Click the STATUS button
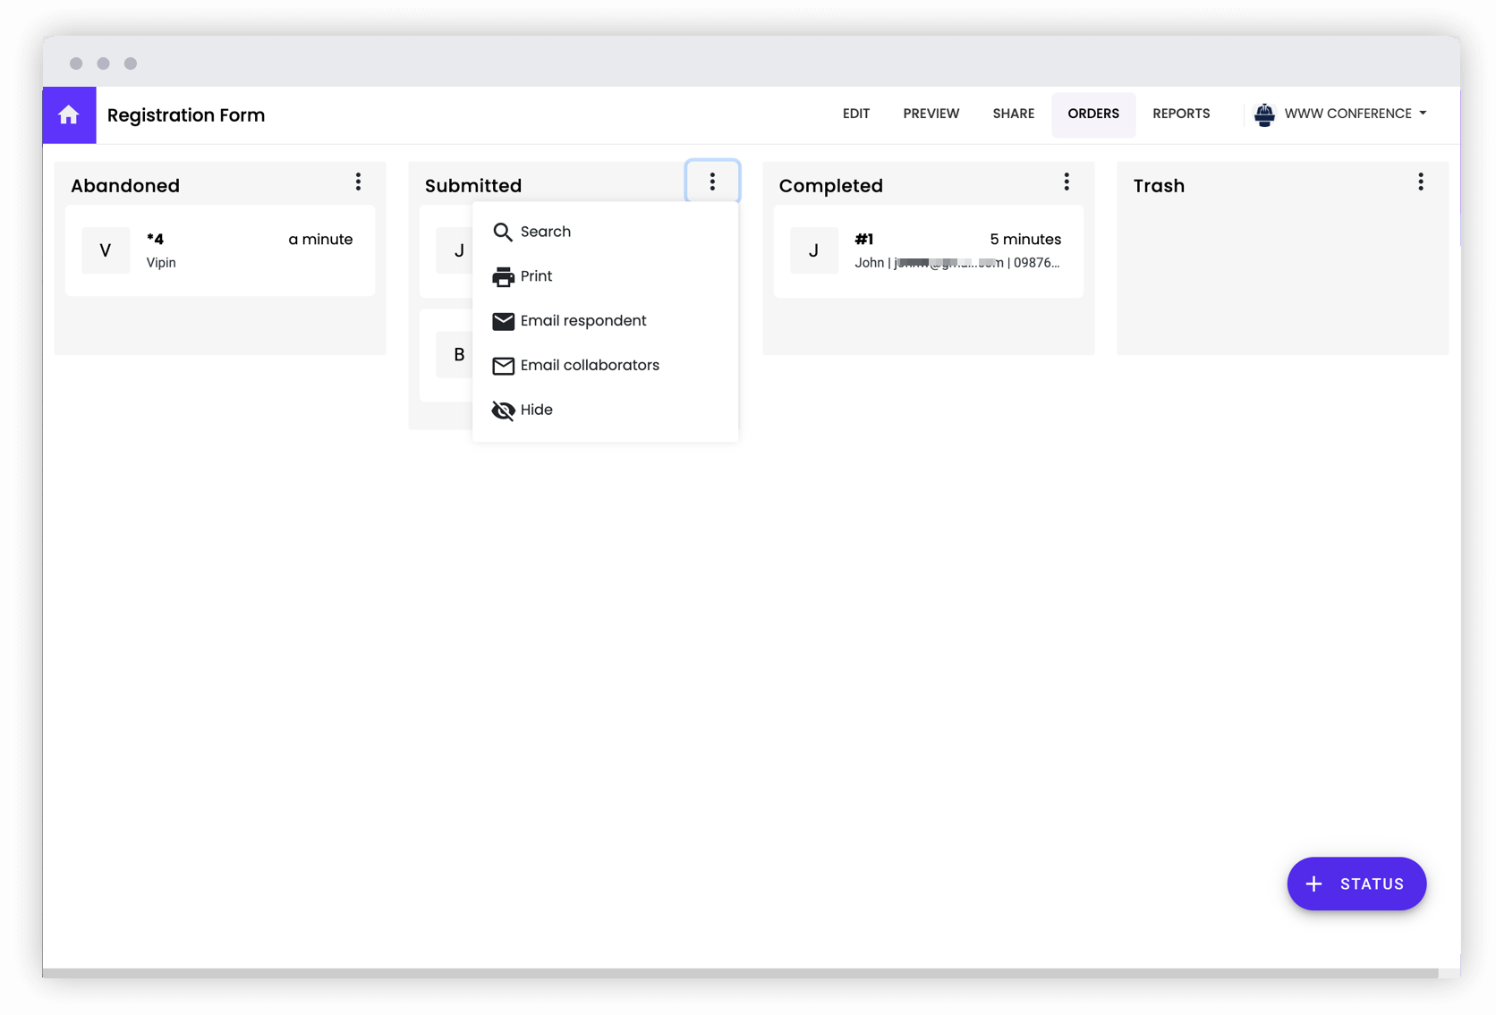The image size is (1496, 1015). [1356, 884]
